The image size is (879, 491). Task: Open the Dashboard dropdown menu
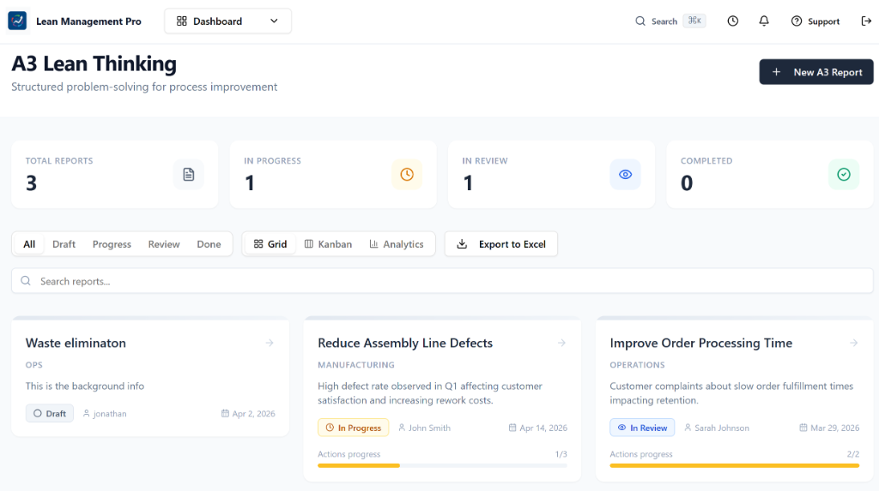tap(227, 21)
